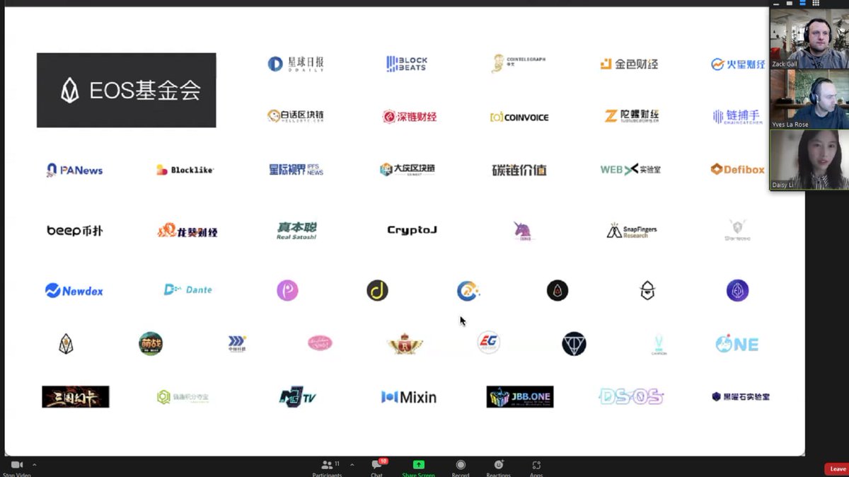Click the 火星财经 logo
849x477 pixels.
tap(738, 64)
